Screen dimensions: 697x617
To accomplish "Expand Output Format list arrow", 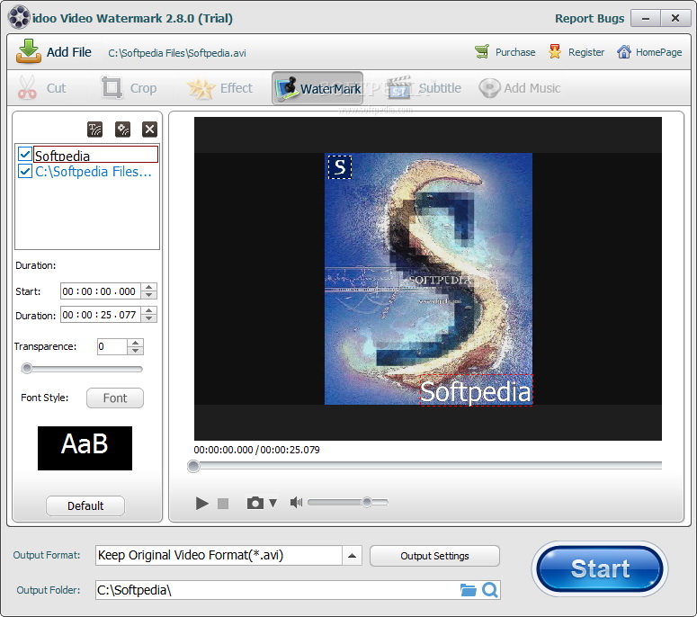I will [x=352, y=555].
